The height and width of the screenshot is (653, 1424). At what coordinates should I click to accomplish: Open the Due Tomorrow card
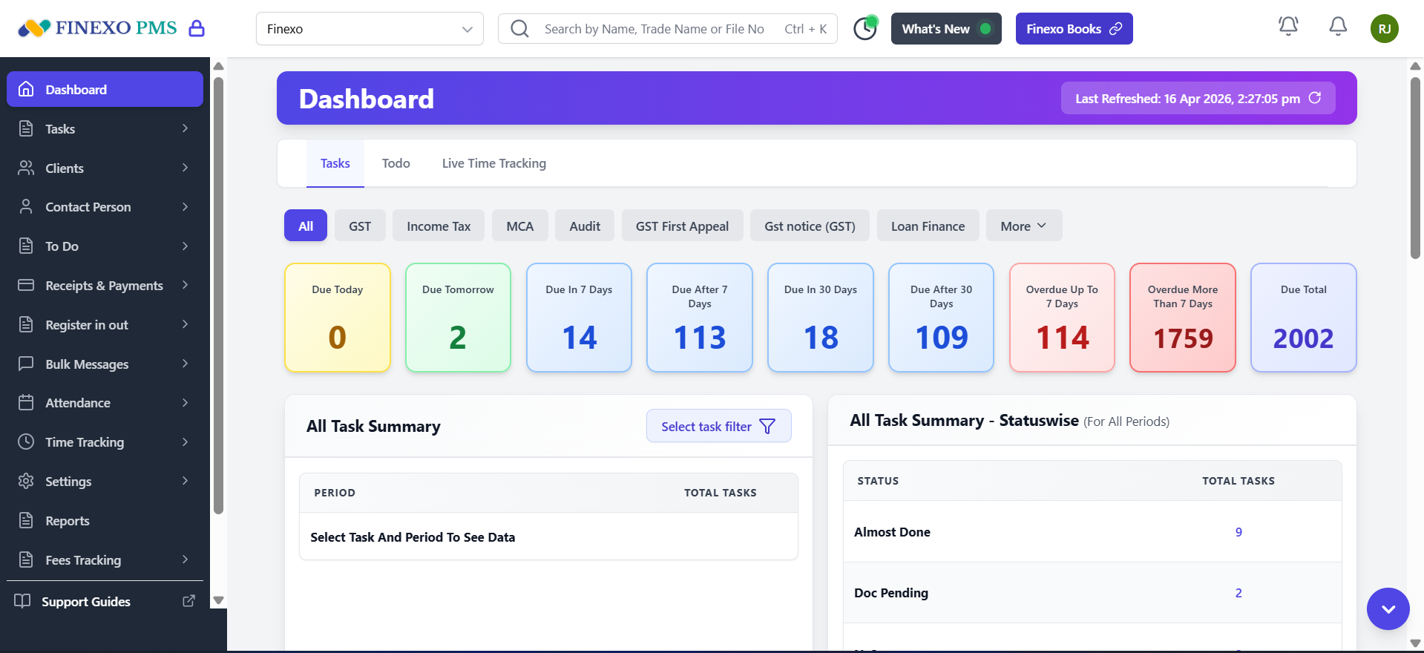tap(458, 318)
